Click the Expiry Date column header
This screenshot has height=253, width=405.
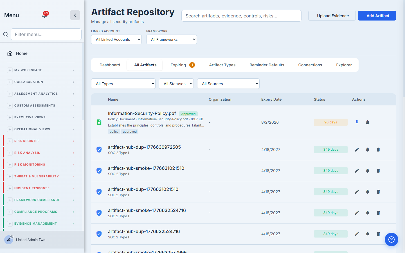click(x=271, y=100)
